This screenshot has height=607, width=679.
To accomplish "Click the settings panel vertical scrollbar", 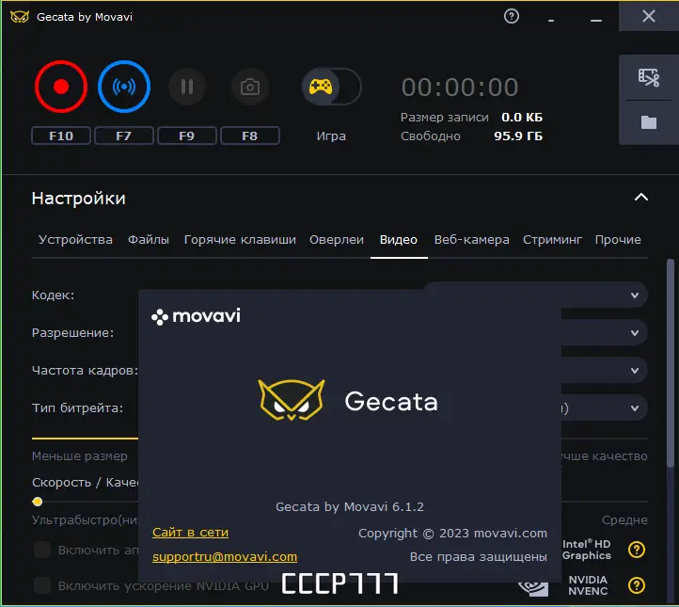I will click(671, 362).
